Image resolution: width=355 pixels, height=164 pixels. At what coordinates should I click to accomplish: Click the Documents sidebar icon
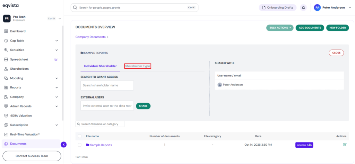click(x=6, y=144)
